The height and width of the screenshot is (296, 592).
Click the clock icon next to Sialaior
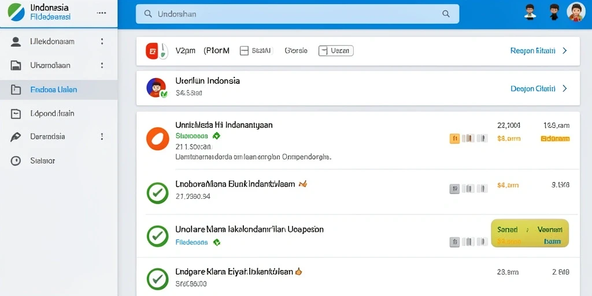(16, 161)
